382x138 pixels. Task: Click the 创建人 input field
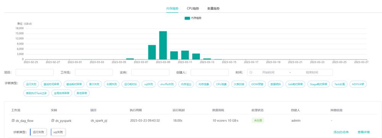click(209, 72)
